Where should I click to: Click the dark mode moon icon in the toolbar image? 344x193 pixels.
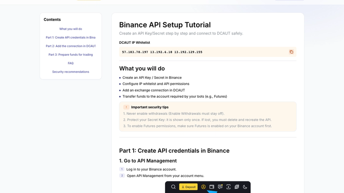click(245, 187)
